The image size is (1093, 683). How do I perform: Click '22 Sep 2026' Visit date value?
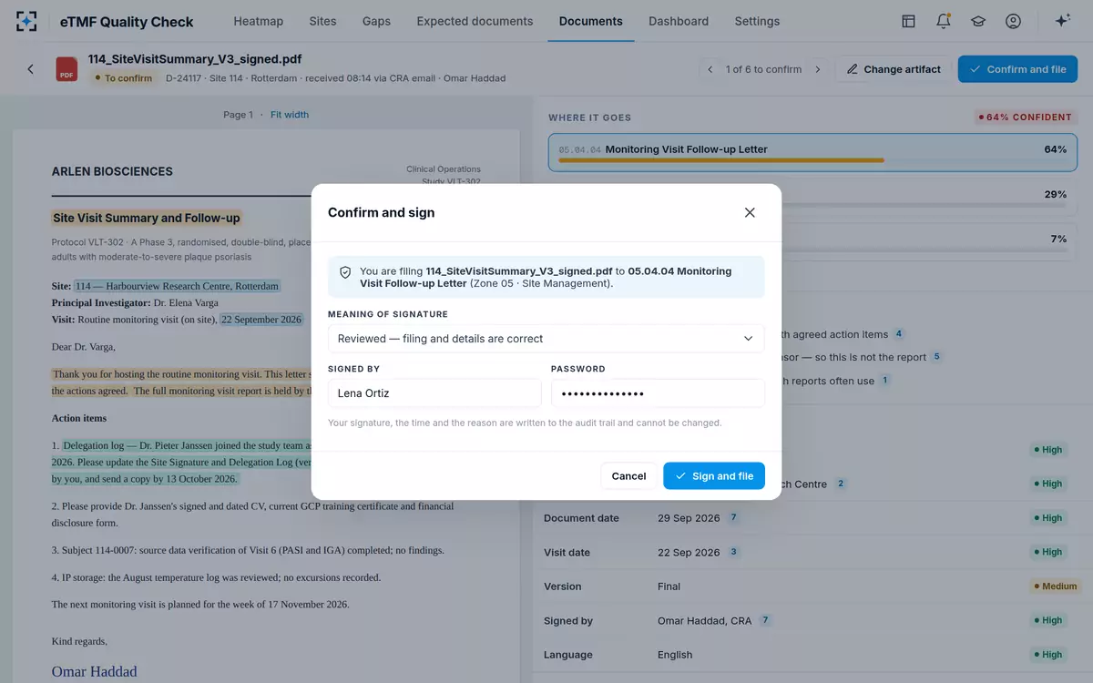click(689, 553)
